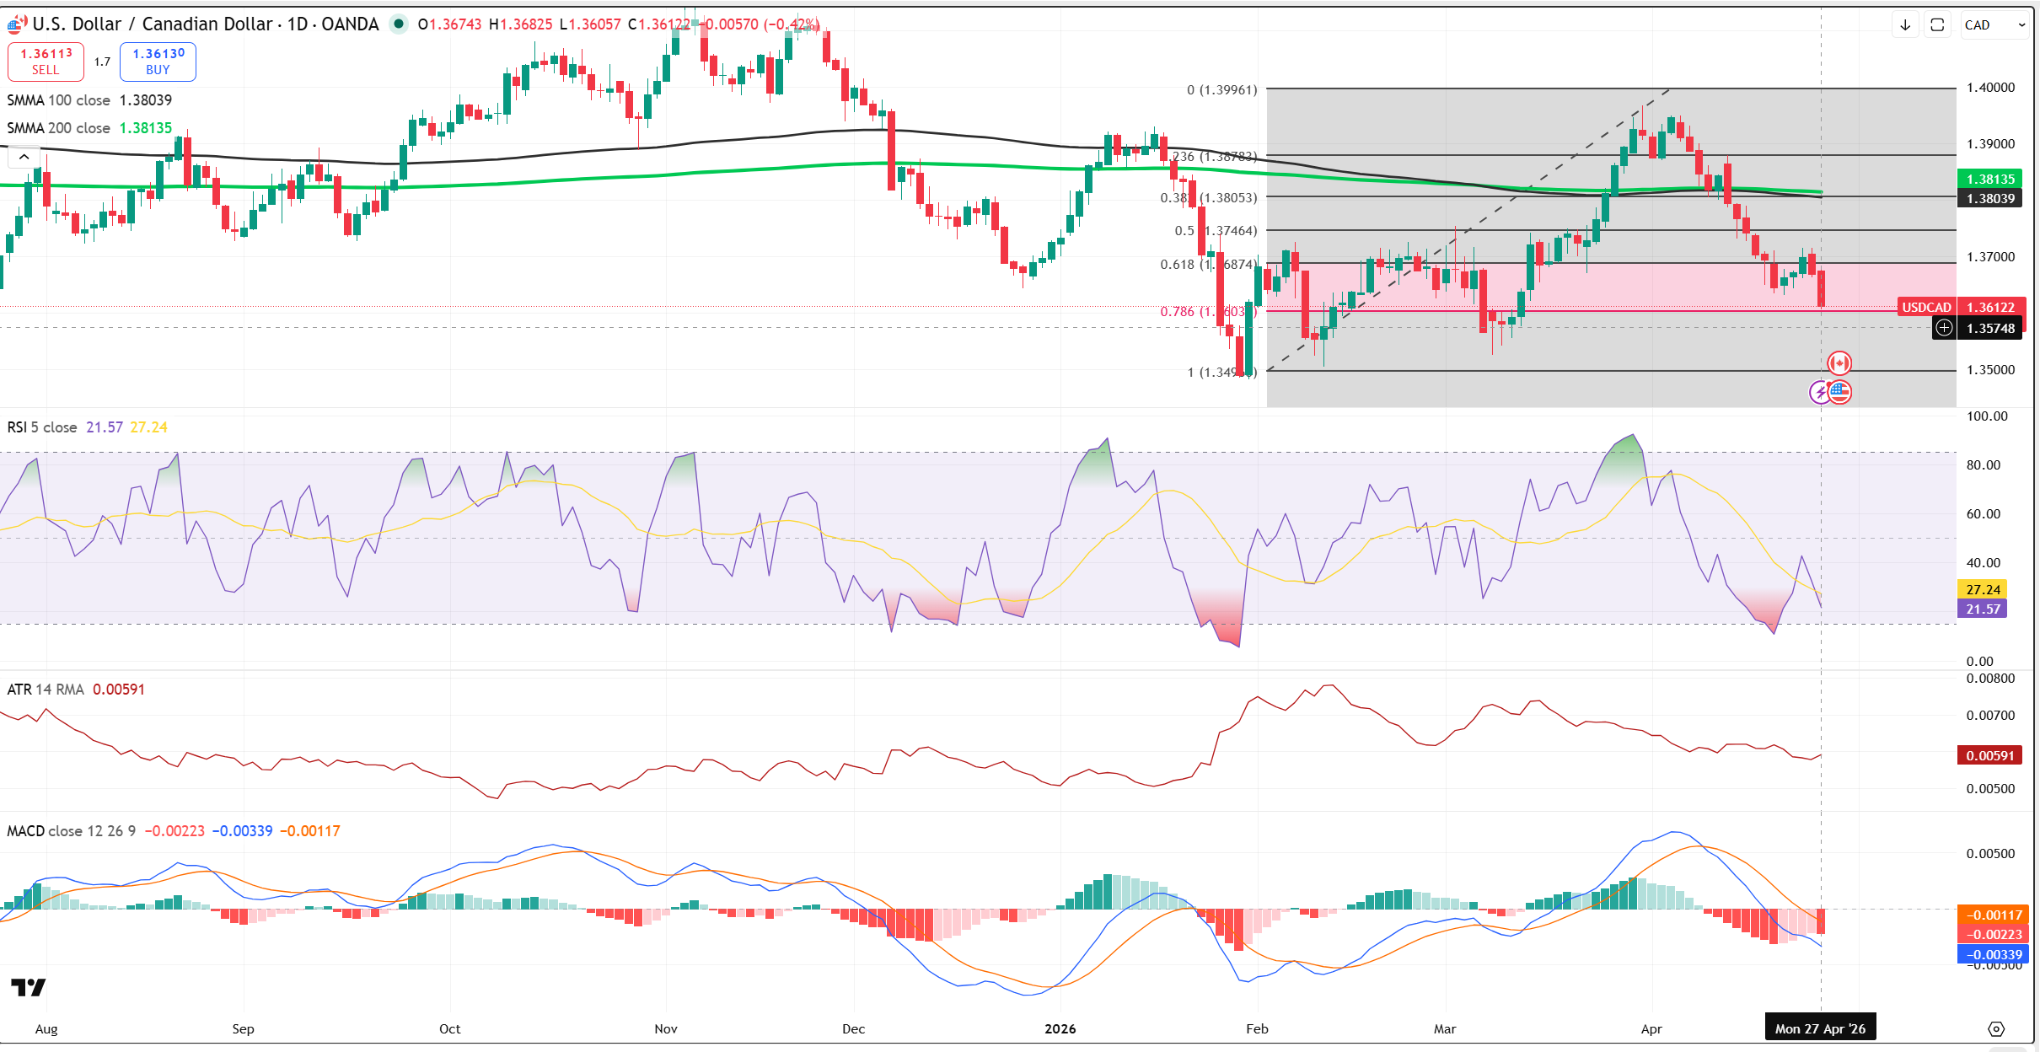
Task: Open the CAD currency dropdown
Action: tap(1994, 25)
